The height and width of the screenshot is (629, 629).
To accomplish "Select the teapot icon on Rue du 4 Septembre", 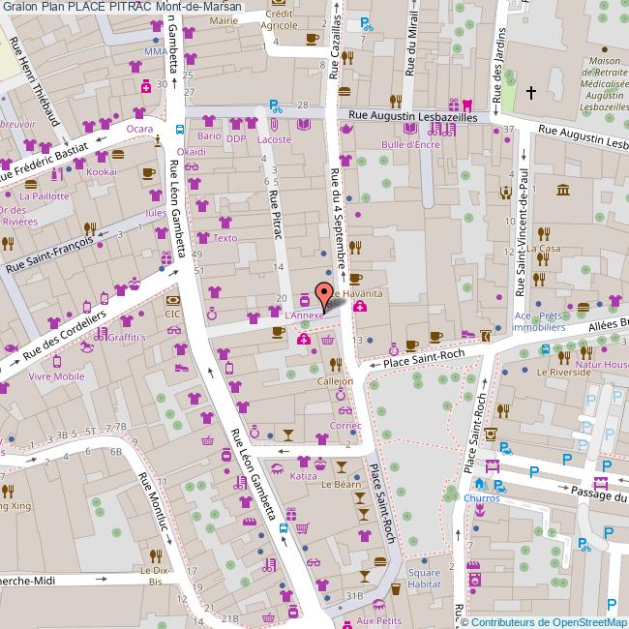I will click(x=345, y=131).
